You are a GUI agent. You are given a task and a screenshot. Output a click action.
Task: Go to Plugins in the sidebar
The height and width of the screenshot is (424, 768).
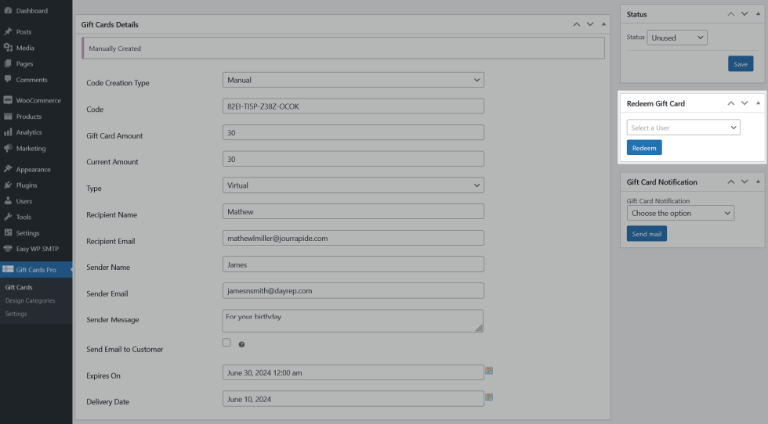coord(27,185)
